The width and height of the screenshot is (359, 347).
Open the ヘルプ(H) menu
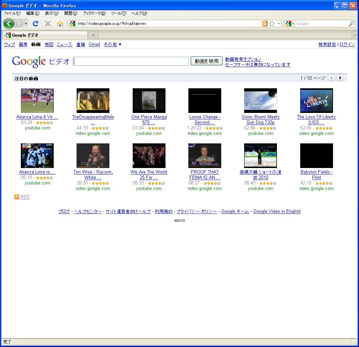[139, 13]
